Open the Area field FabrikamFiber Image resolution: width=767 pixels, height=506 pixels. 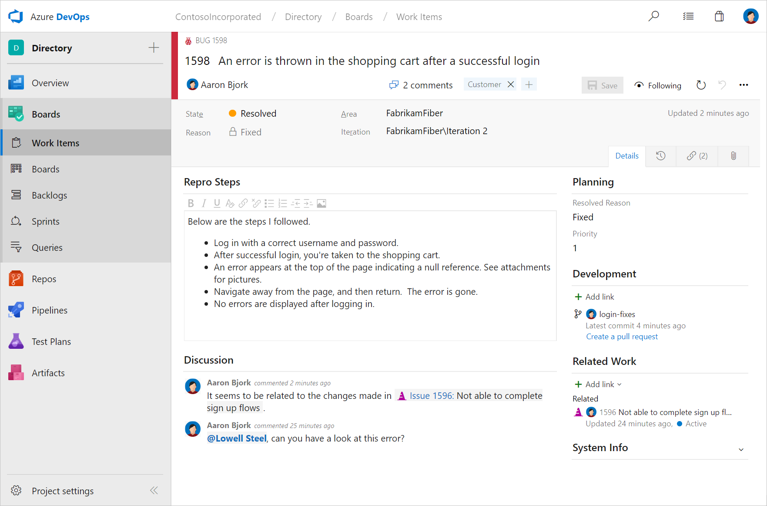pyautogui.click(x=414, y=113)
